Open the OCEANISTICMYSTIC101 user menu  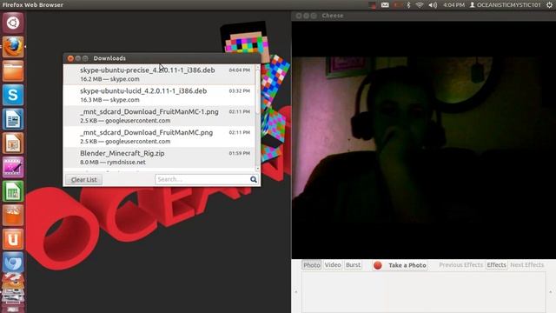coord(506,5)
